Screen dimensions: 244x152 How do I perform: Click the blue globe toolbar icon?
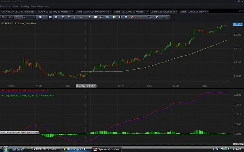107,17
